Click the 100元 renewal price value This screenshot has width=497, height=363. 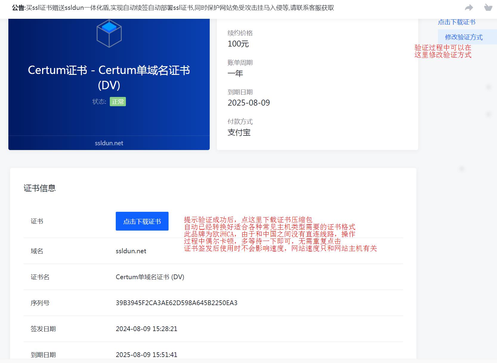click(238, 44)
